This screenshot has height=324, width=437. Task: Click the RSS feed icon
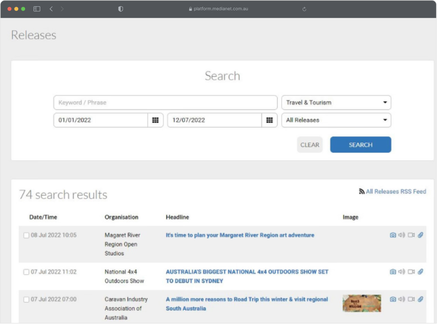coord(361,191)
